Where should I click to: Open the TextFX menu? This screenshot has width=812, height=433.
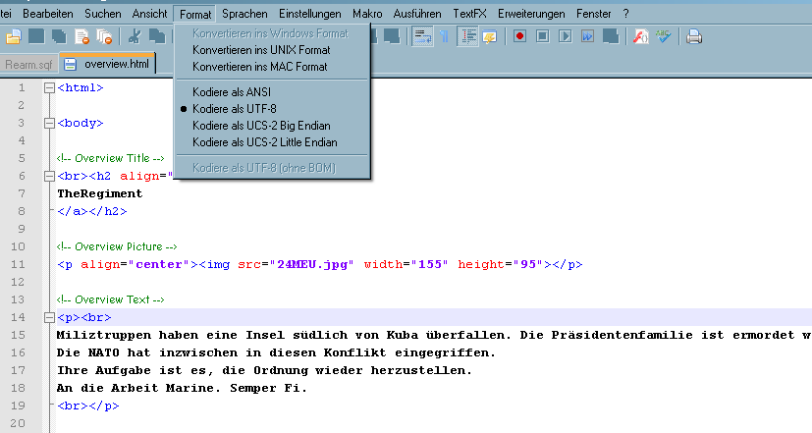point(469,14)
